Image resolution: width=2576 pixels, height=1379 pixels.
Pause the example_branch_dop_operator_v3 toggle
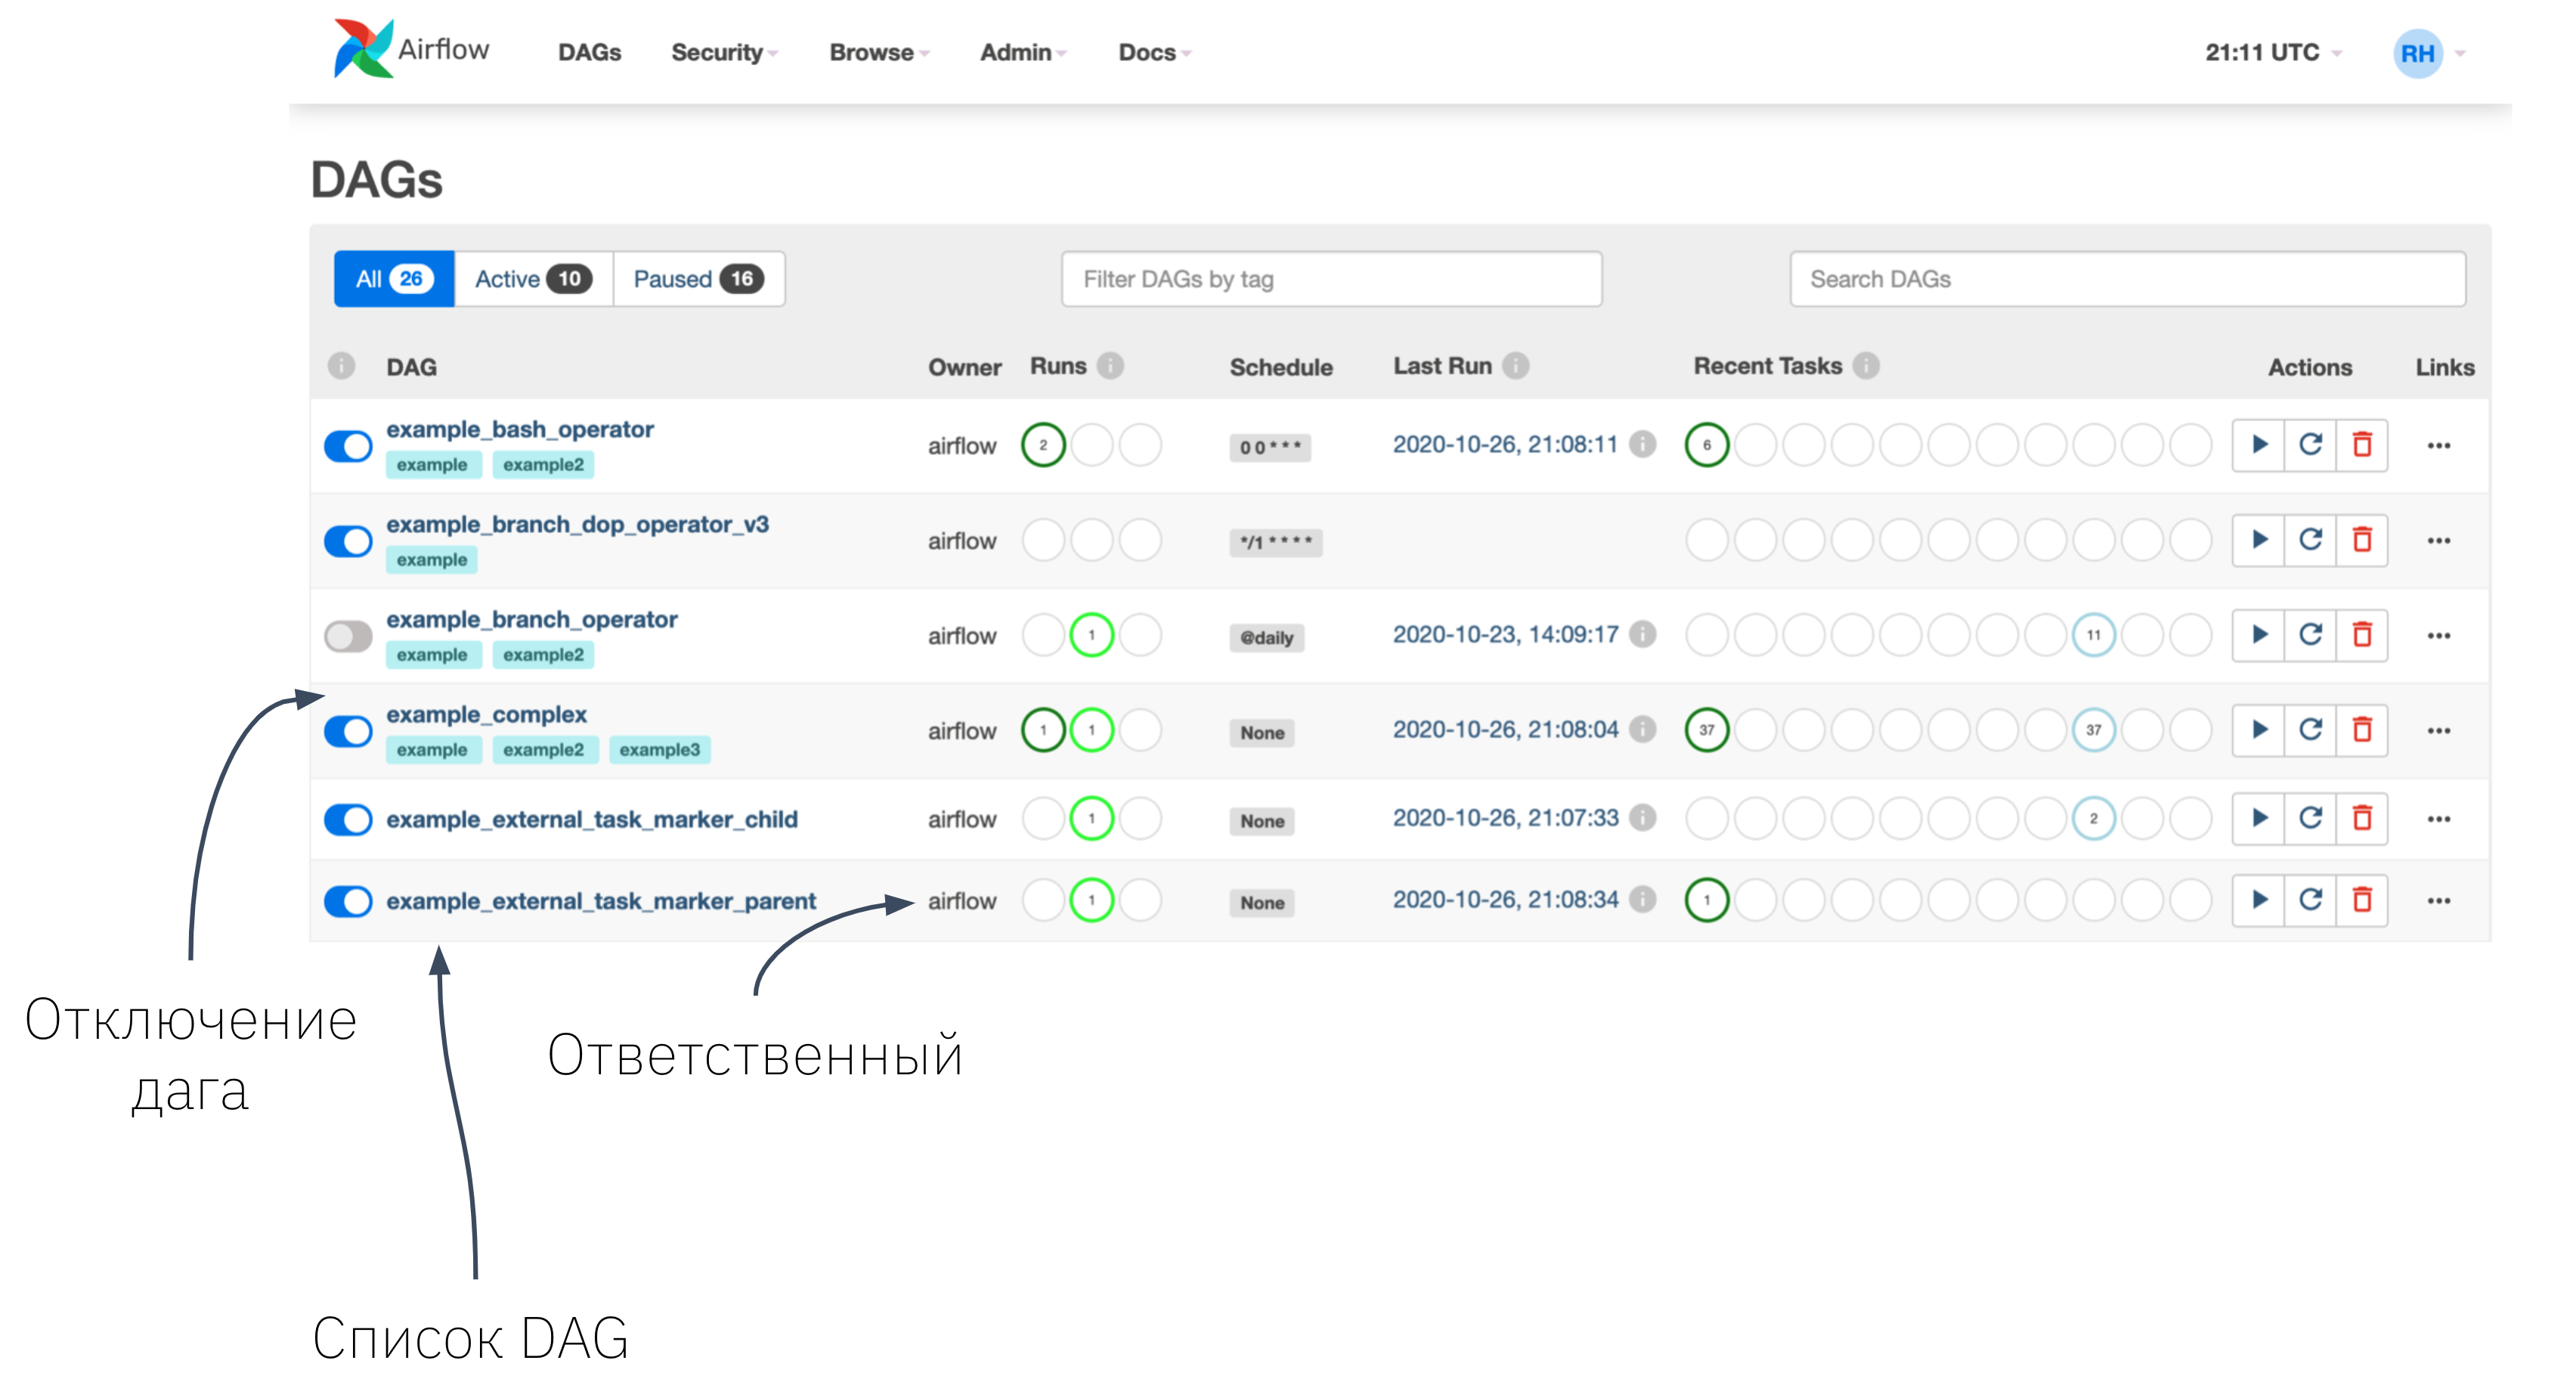pos(348,541)
